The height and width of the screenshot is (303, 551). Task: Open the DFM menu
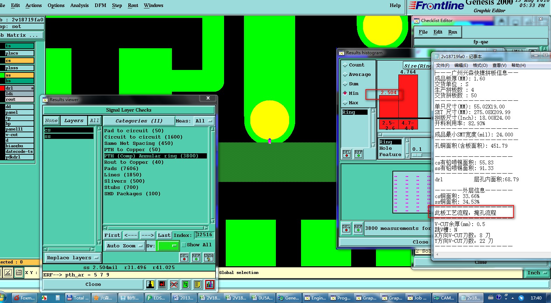(x=100, y=6)
